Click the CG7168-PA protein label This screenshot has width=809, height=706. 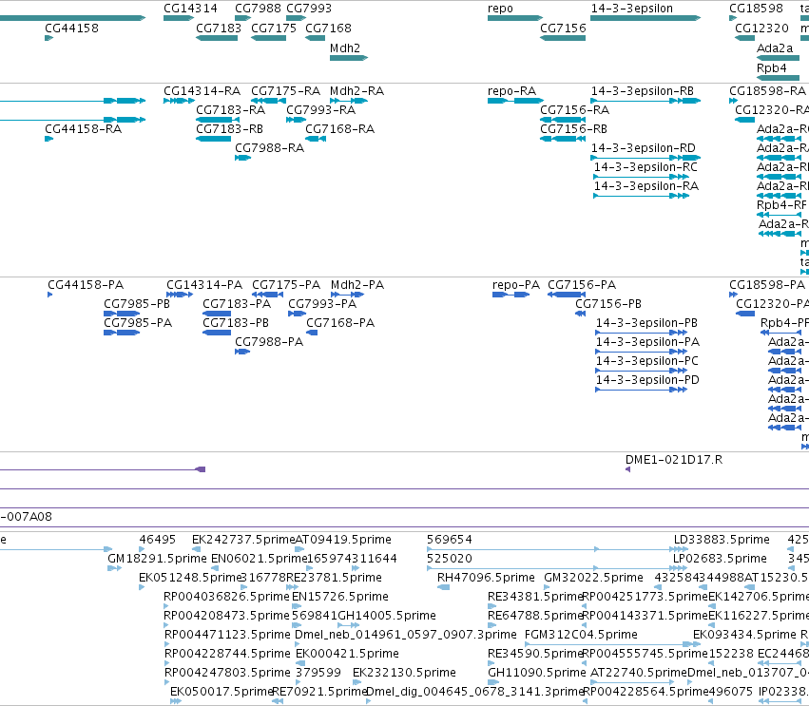[x=340, y=323]
